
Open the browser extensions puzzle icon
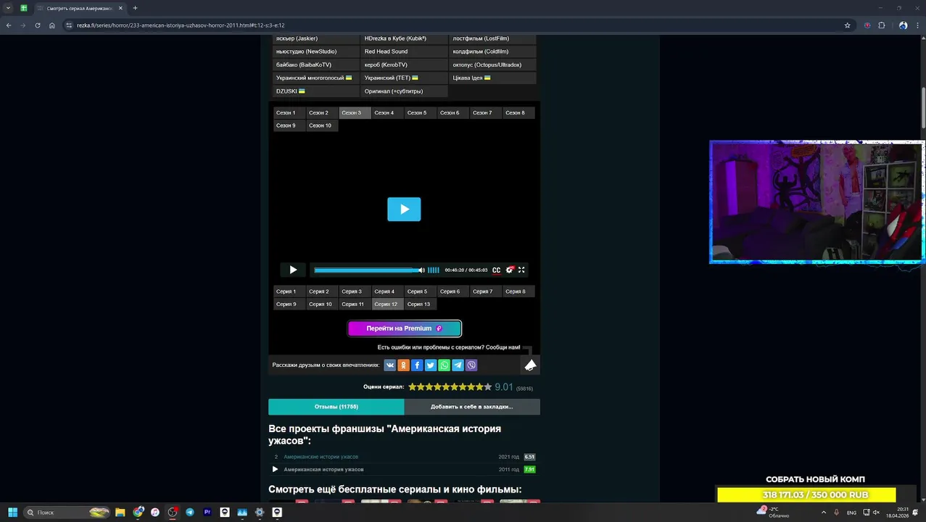click(882, 25)
